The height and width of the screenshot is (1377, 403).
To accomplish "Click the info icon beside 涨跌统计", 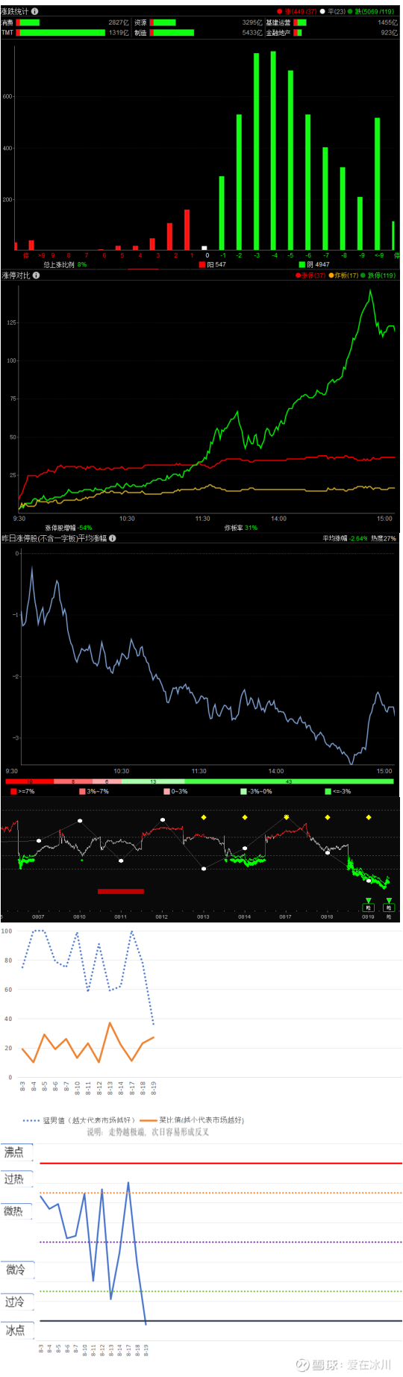I will click(x=35, y=11).
